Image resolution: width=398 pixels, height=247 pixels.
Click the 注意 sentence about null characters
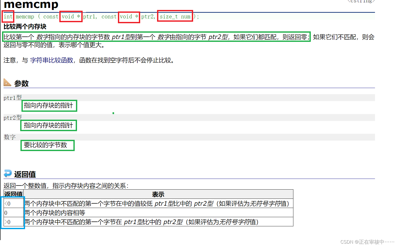89,60
